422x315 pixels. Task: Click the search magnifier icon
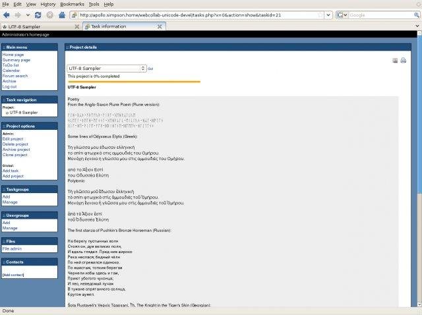coord(416,15)
